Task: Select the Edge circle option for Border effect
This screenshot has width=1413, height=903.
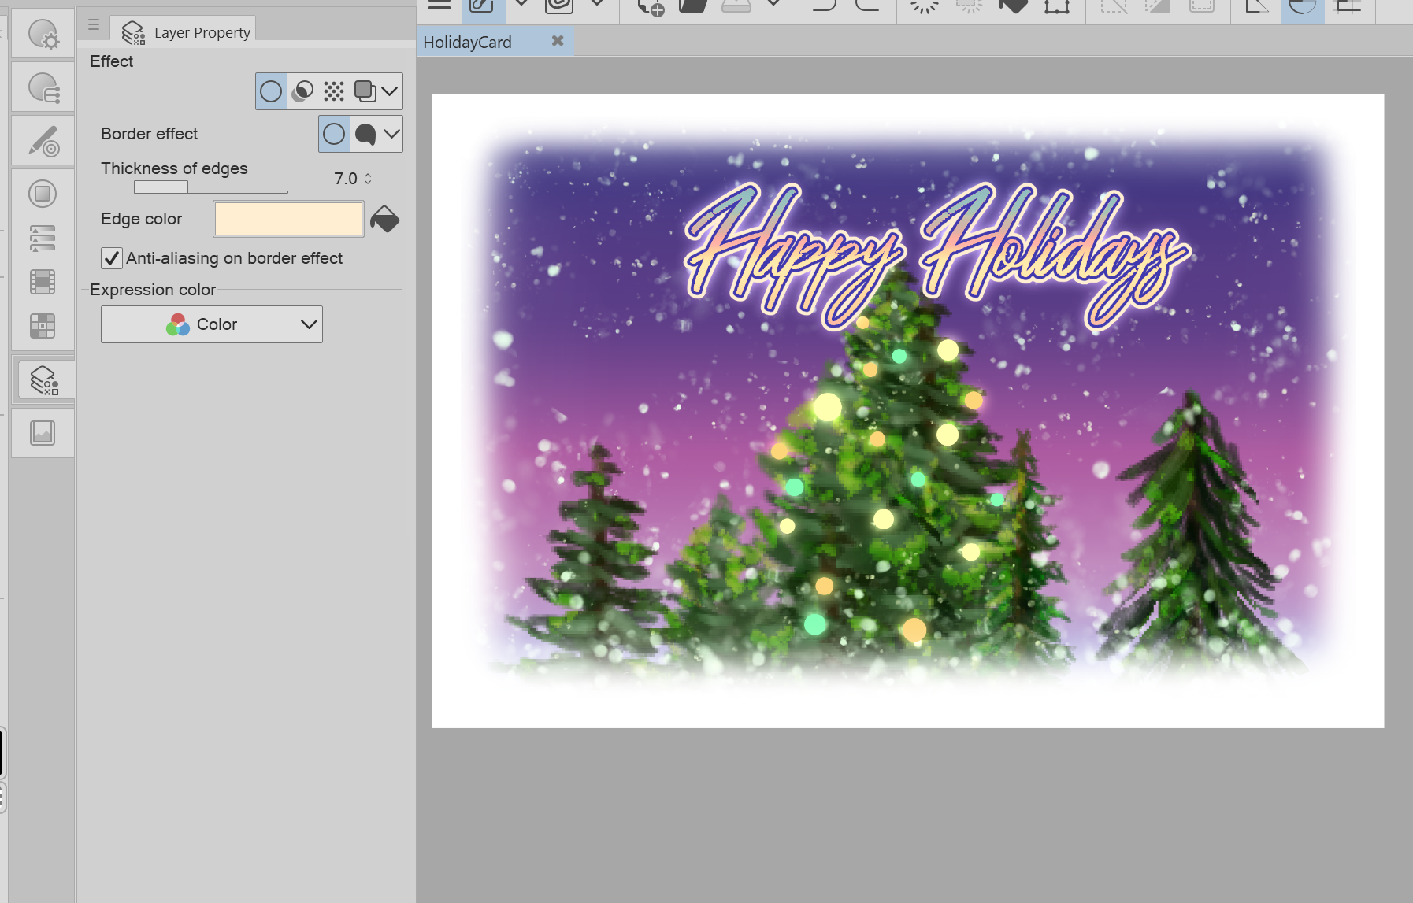Action: click(334, 134)
